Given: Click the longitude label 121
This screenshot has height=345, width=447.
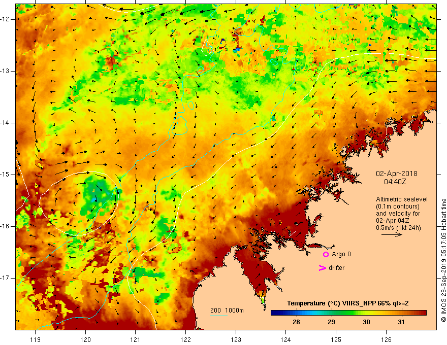Looking at the screenshot, I should pos(135,339).
